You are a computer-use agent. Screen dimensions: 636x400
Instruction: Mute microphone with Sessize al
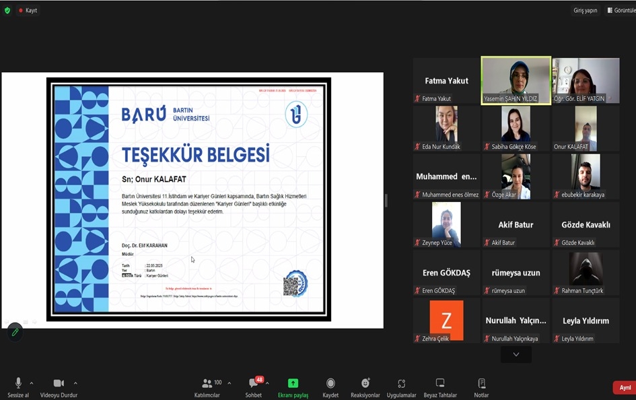pyautogui.click(x=18, y=388)
